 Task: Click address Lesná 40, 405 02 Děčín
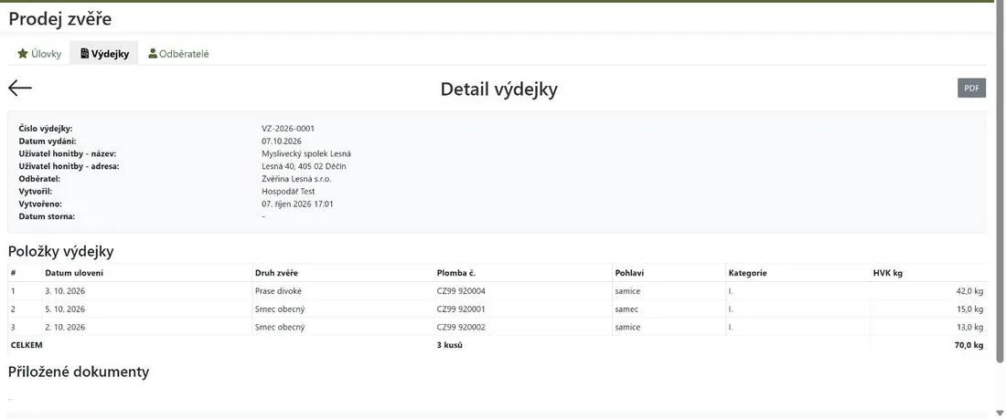click(x=305, y=166)
